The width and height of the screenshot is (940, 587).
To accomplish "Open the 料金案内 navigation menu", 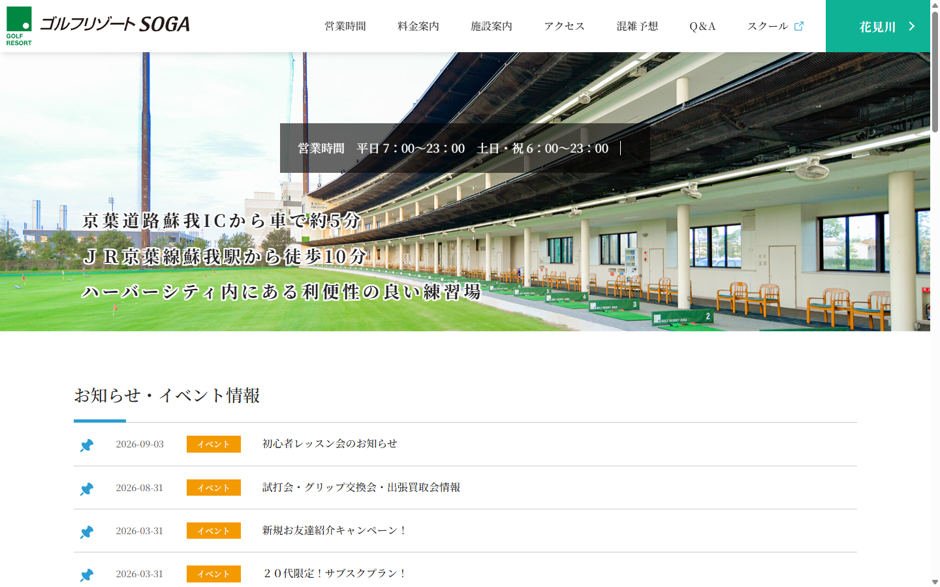I will [418, 26].
